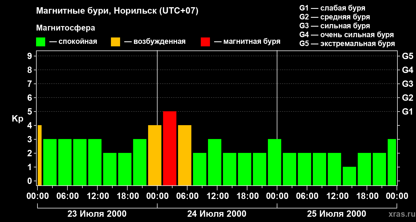416x222 pixels.
Task: Select the cut-off green bar at chart end
Action: [x=392, y=162]
